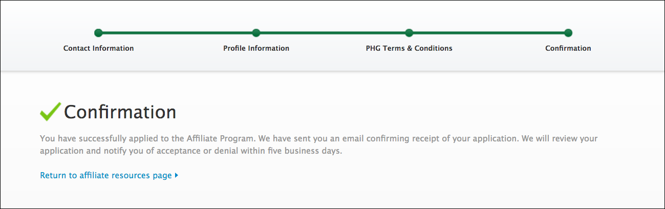
Task: Click the blue arrow after the affiliate resources link
Action: pos(176,175)
